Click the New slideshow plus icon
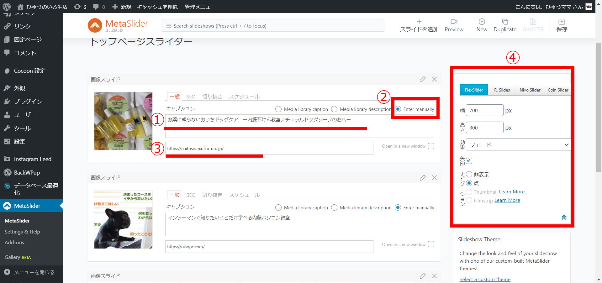 482,22
